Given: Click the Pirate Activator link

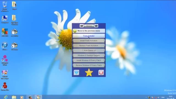Looking at the screenshot, I should (89, 36).
